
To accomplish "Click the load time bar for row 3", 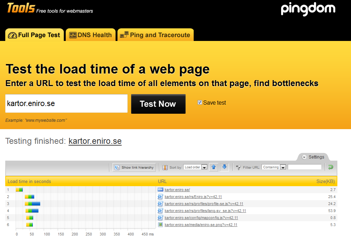I will (x=33, y=204).
